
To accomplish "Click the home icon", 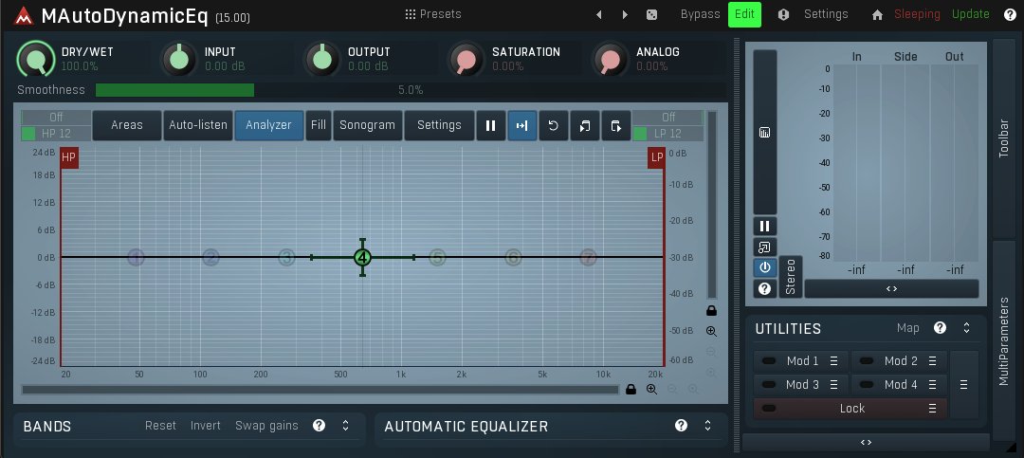I will 878,15.
